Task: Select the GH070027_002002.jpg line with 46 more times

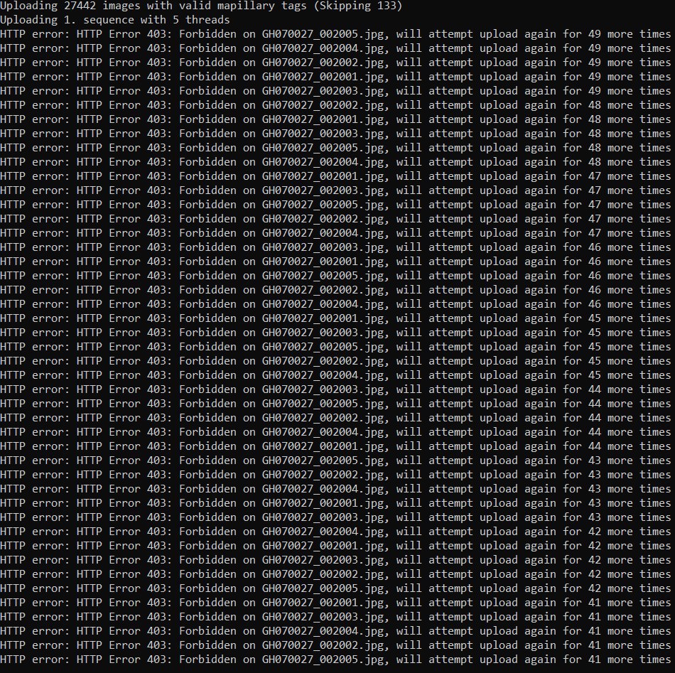Action: [x=335, y=290]
